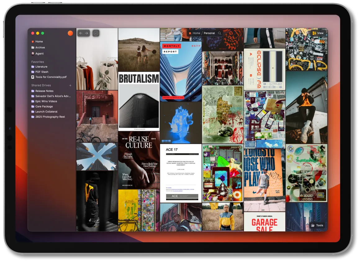361x262 pixels.
Task: Open the Epic Wins Videos folder
Action: (46, 101)
